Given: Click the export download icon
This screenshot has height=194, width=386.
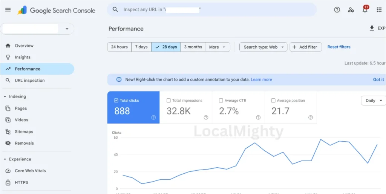Looking at the screenshot, I should (372, 28).
